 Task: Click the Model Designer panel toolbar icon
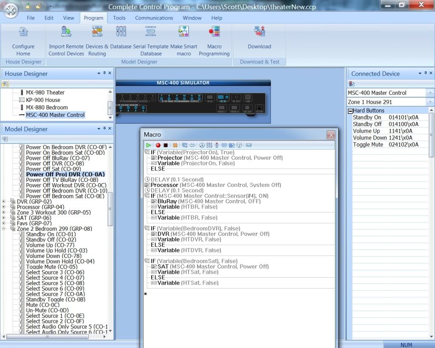click(x=5, y=139)
